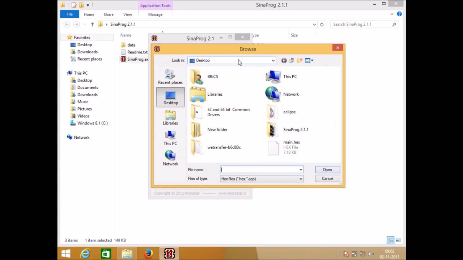The height and width of the screenshot is (260, 463).
Task: Click the File name input field
Action: pyautogui.click(x=259, y=170)
